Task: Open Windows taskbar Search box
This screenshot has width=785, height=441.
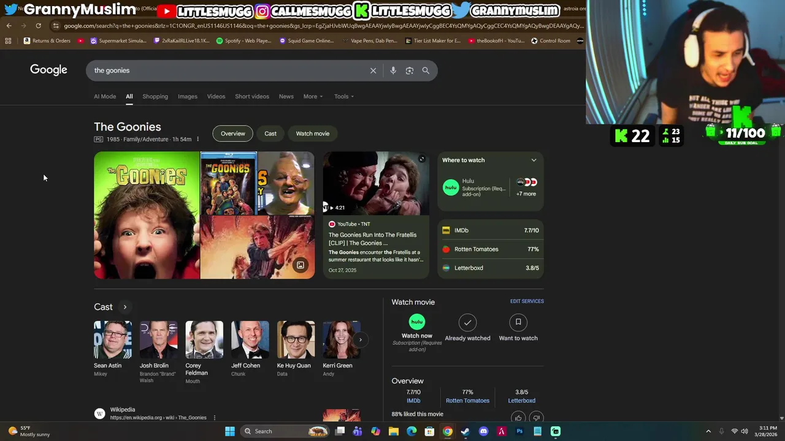Action: (x=285, y=431)
